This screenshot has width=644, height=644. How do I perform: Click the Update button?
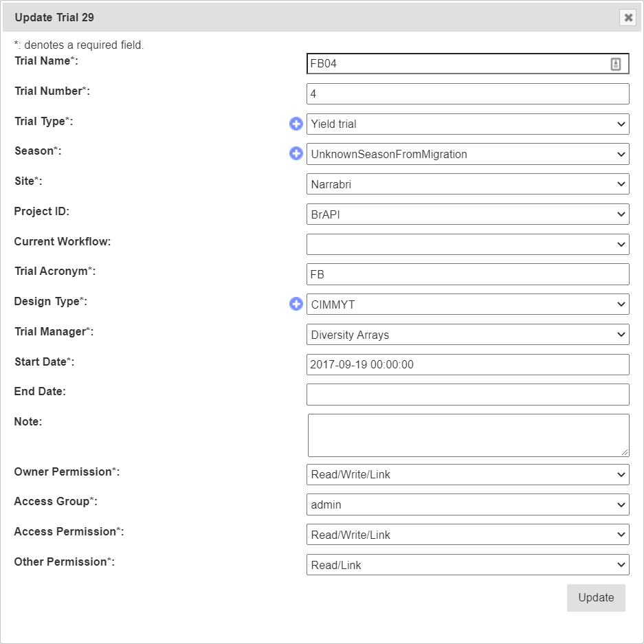pyautogui.click(x=596, y=598)
